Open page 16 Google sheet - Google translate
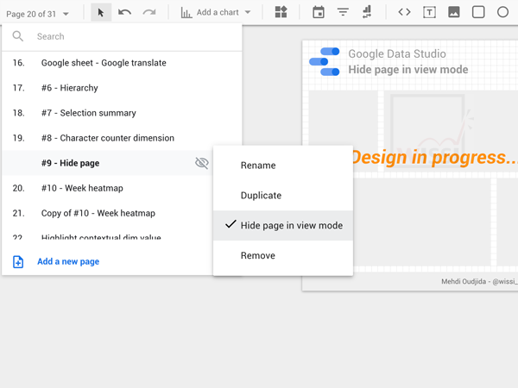Screen dimensions: 518x388 click(x=122, y=63)
